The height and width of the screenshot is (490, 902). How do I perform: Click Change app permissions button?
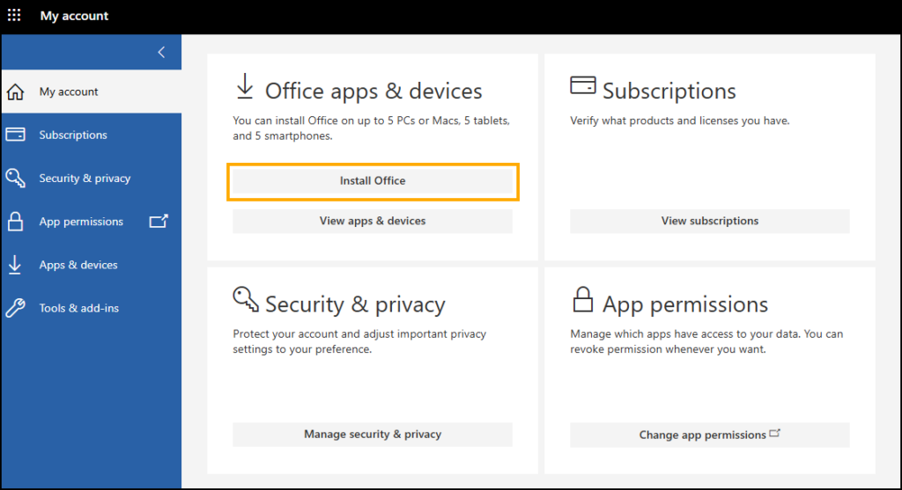point(710,435)
